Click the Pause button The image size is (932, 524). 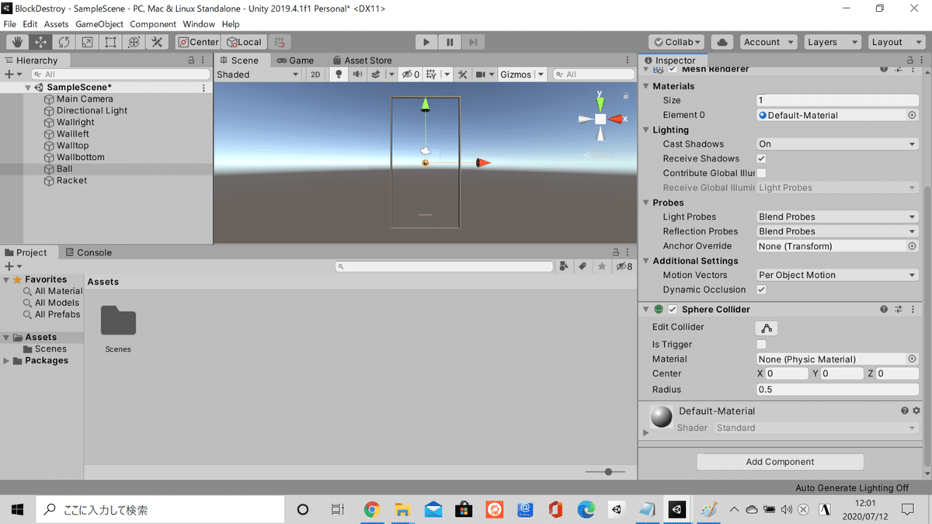coord(449,42)
